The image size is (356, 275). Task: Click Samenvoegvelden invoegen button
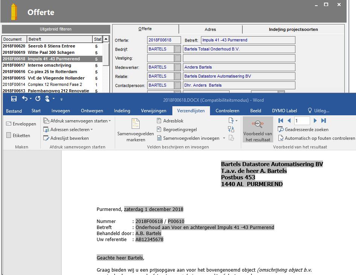coord(188,138)
